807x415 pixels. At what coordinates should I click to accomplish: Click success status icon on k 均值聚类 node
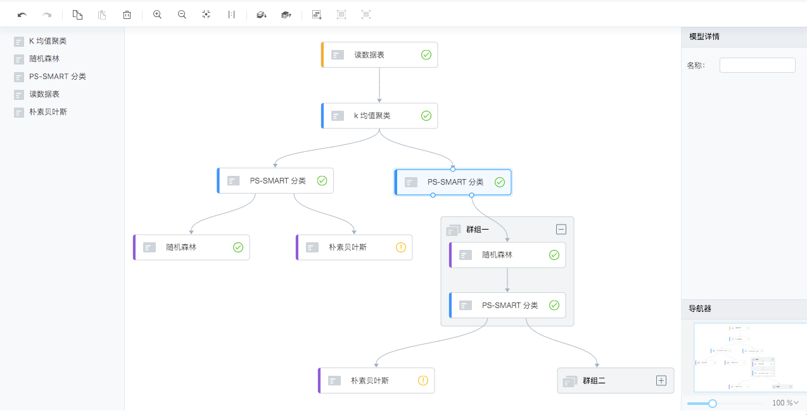[426, 116]
